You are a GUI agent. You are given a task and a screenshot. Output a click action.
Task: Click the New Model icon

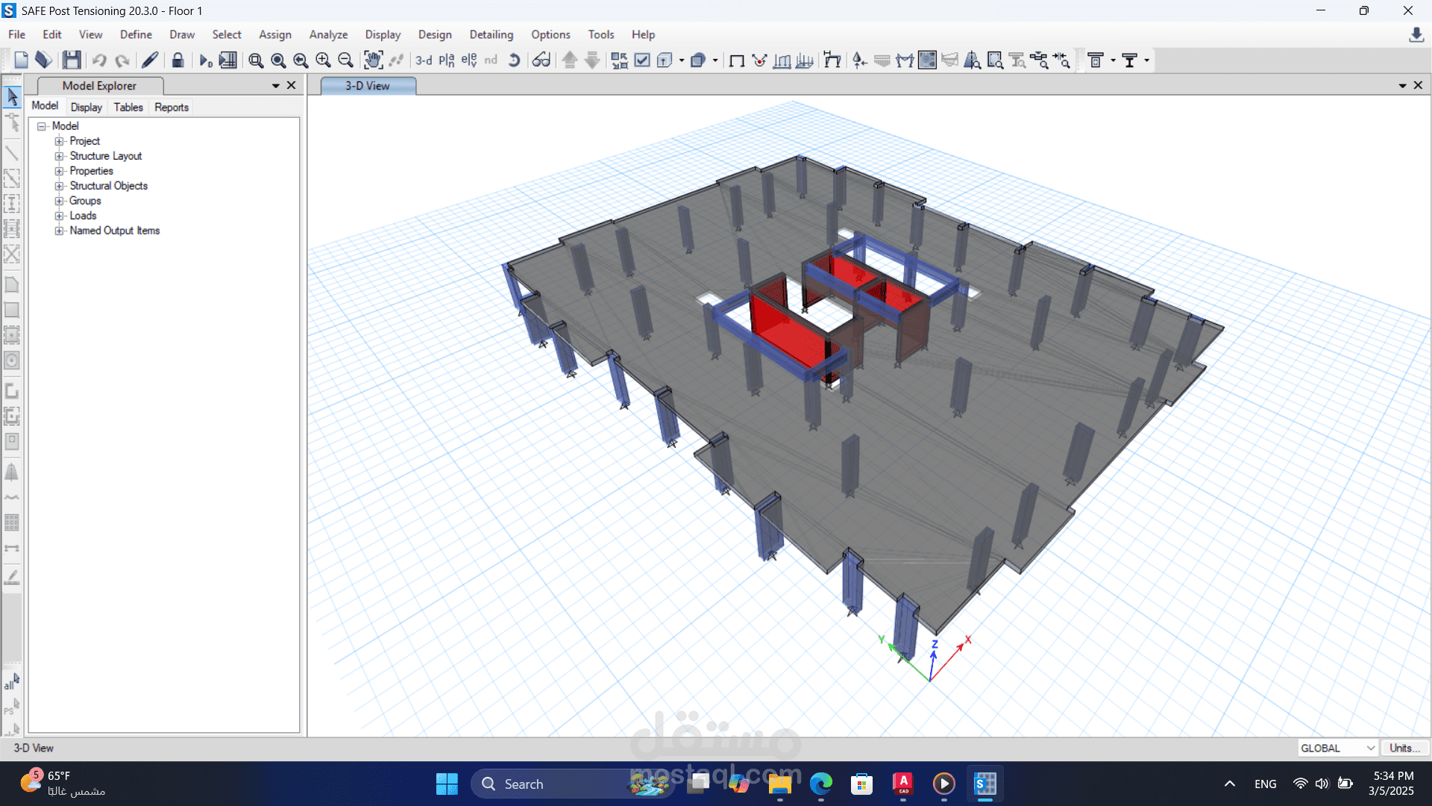click(x=21, y=60)
